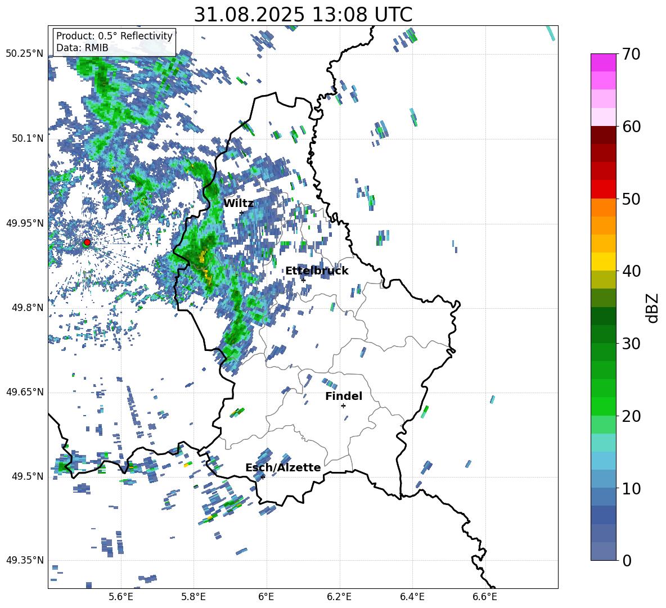666x608 pixels.
Task: Click the Product: 0.5° Reflectivity text
Action: click(114, 36)
